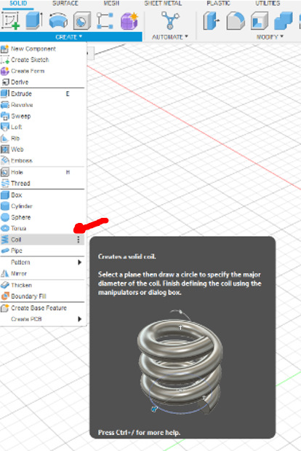This screenshot has height=451, width=301.
Task: Select Rib menu entry
Action: (x=42, y=138)
